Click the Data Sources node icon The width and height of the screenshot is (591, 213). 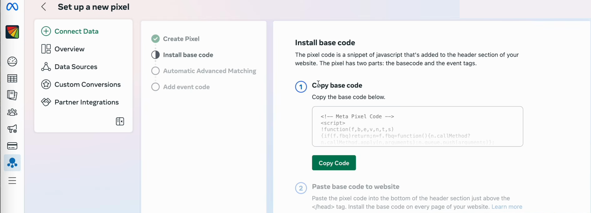[x=46, y=67]
